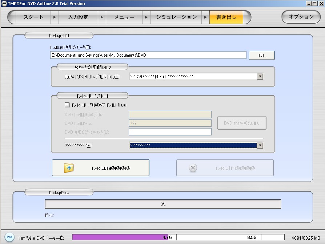
Task: Click the empty DVD disc label field
Action: 170,132
